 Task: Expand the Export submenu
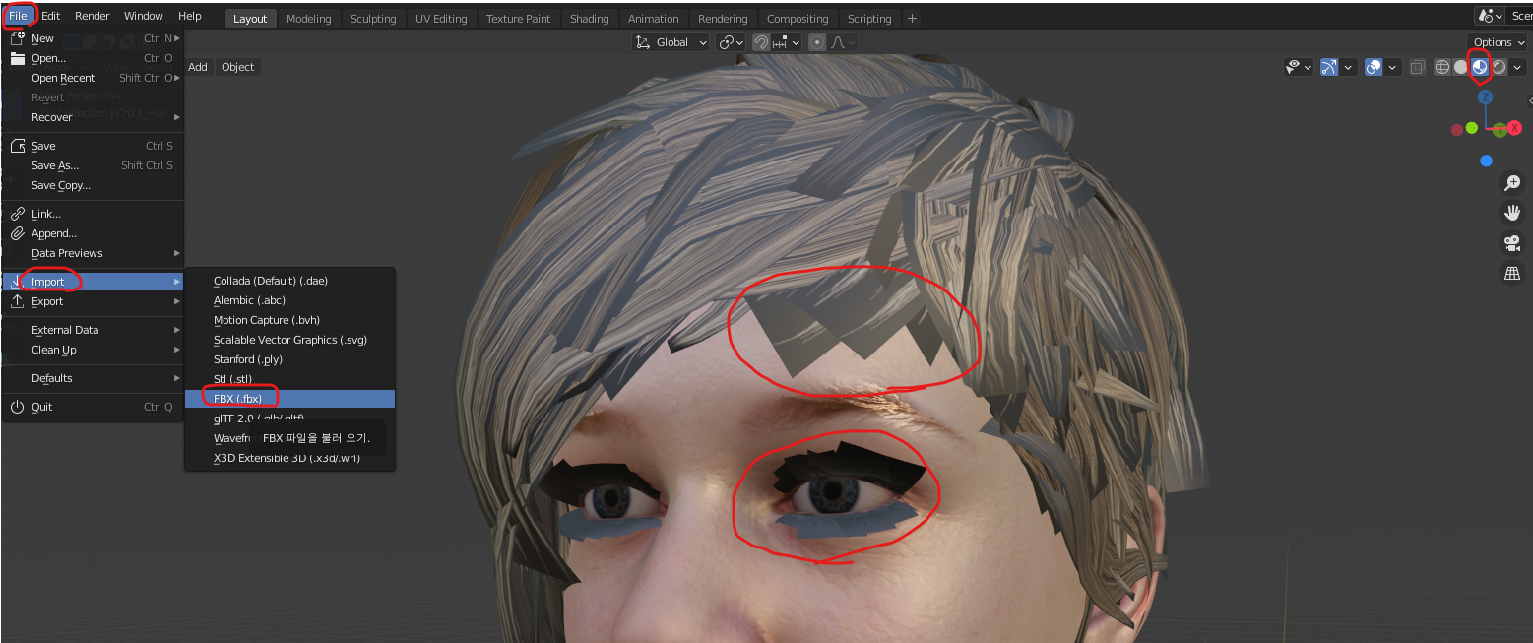pyautogui.click(x=93, y=301)
